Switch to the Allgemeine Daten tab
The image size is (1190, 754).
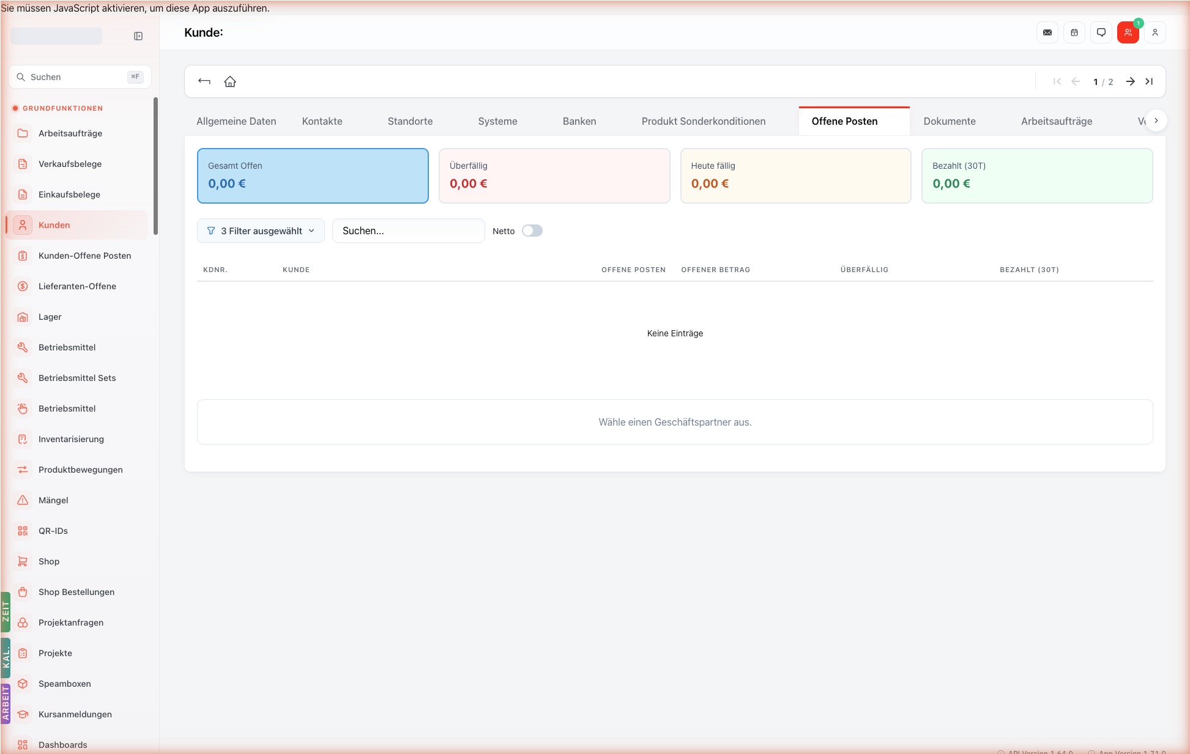pos(236,121)
